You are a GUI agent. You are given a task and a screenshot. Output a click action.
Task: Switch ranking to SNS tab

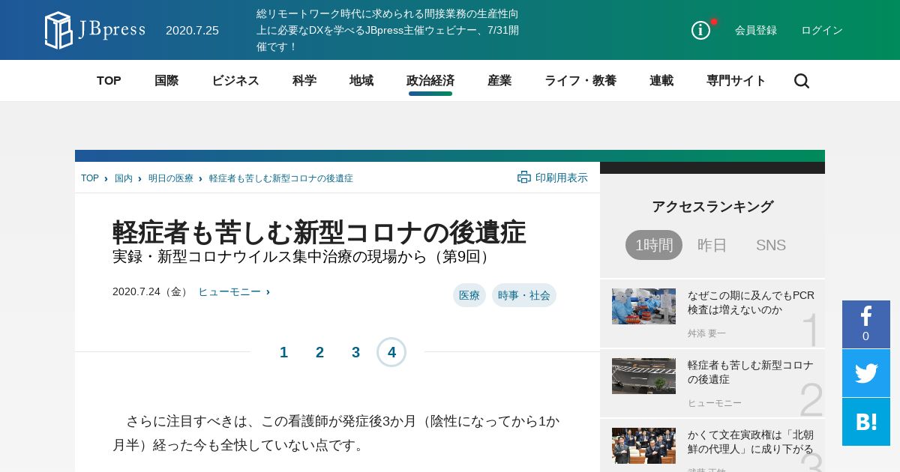pyautogui.click(x=771, y=245)
